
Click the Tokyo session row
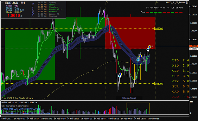coord(46,5)
